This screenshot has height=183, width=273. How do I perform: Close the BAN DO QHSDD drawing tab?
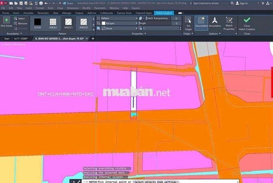[87, 38]
